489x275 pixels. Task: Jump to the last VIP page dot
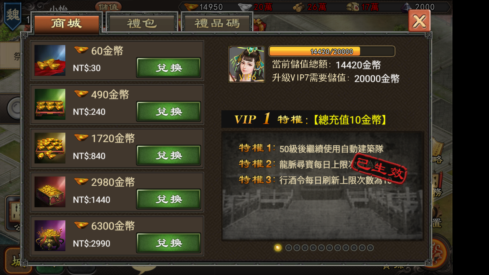[370, 248]
